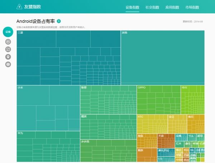Select the 海信 treemap block

click(x=147, y=141)
